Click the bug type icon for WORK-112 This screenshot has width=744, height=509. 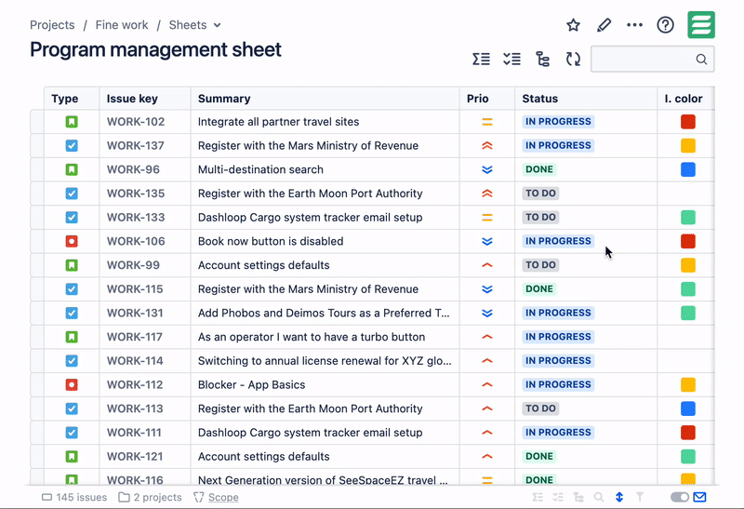click(72, 384)
